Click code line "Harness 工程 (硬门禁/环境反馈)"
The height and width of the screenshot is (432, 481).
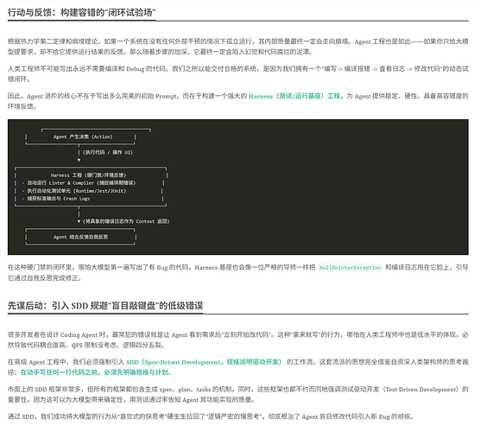[x=89, y=175]
